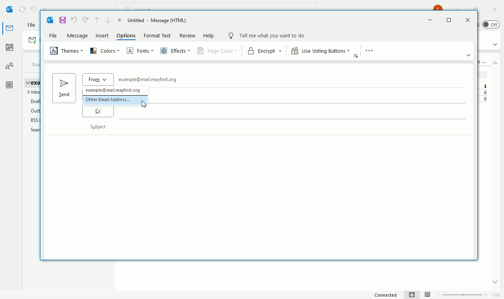
Task: Open the Calendar view in Outlook's sidebar
Action: click(9, 47)
